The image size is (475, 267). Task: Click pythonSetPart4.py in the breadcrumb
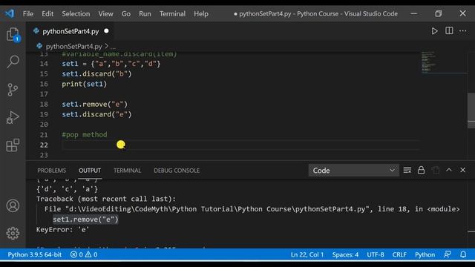point(74,46)
